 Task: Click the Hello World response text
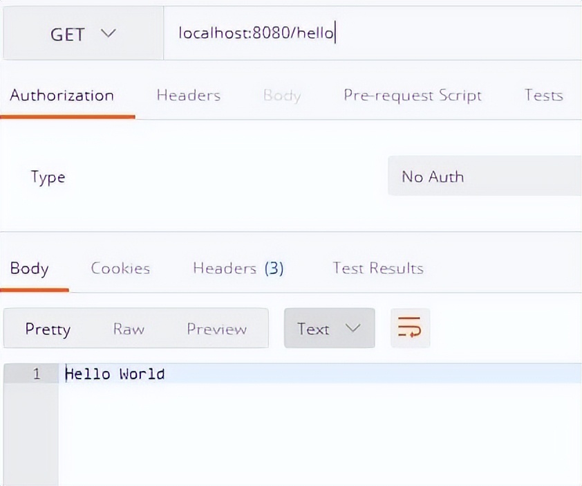pyautogui.click(x=114, y=374)
